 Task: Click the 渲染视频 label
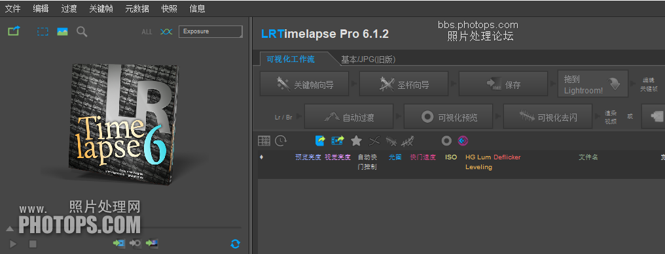click(611, 118)
